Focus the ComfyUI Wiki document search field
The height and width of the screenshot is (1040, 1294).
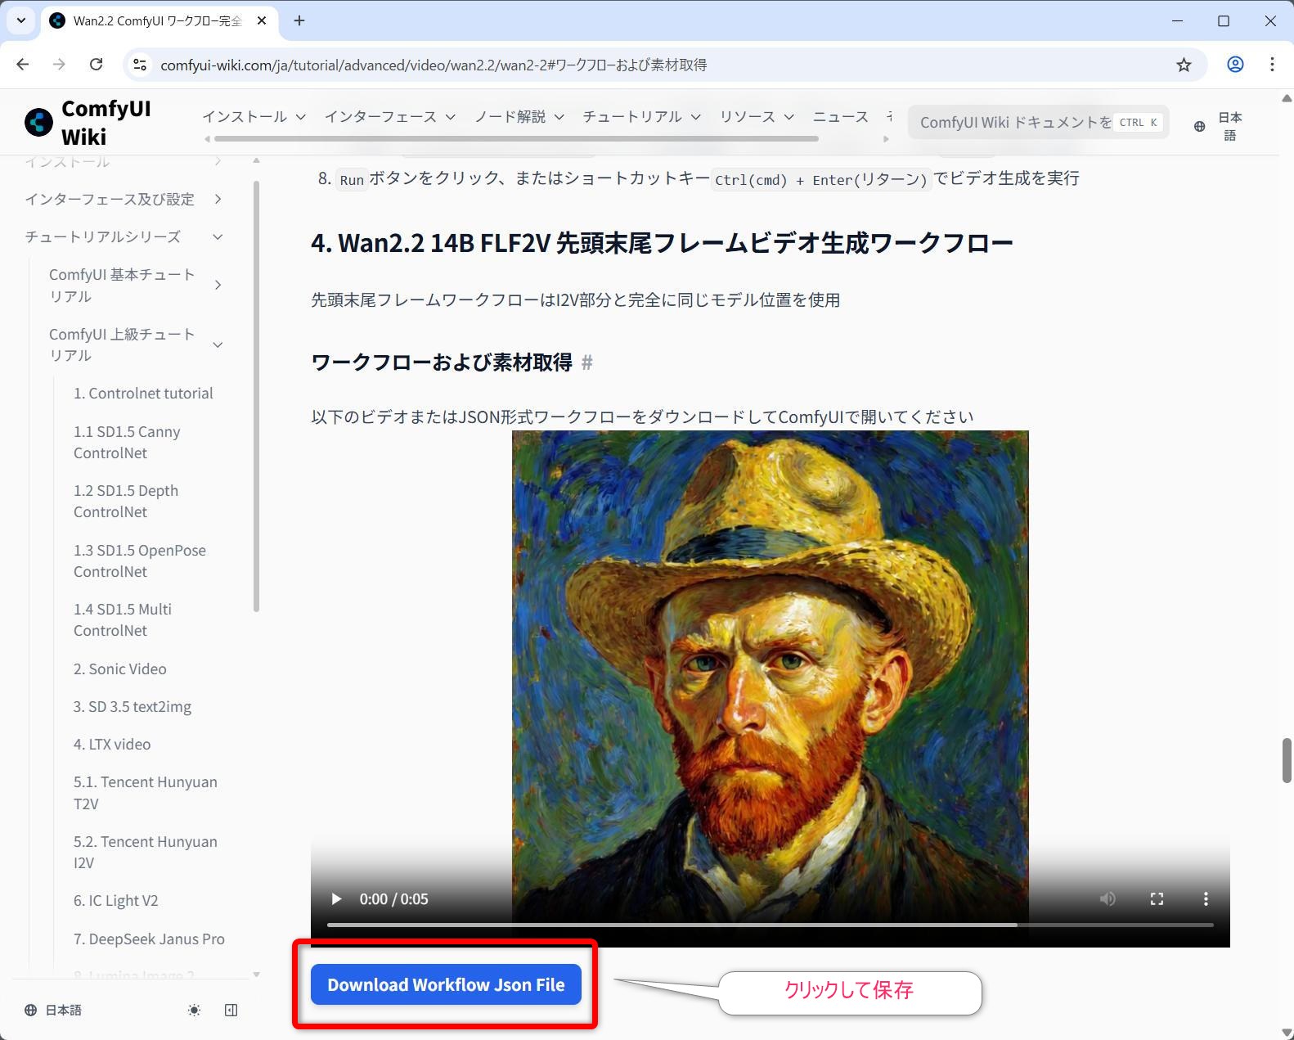point(1038,123)
